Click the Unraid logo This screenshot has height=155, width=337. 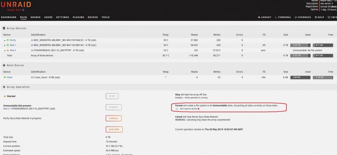click(16, 4)
